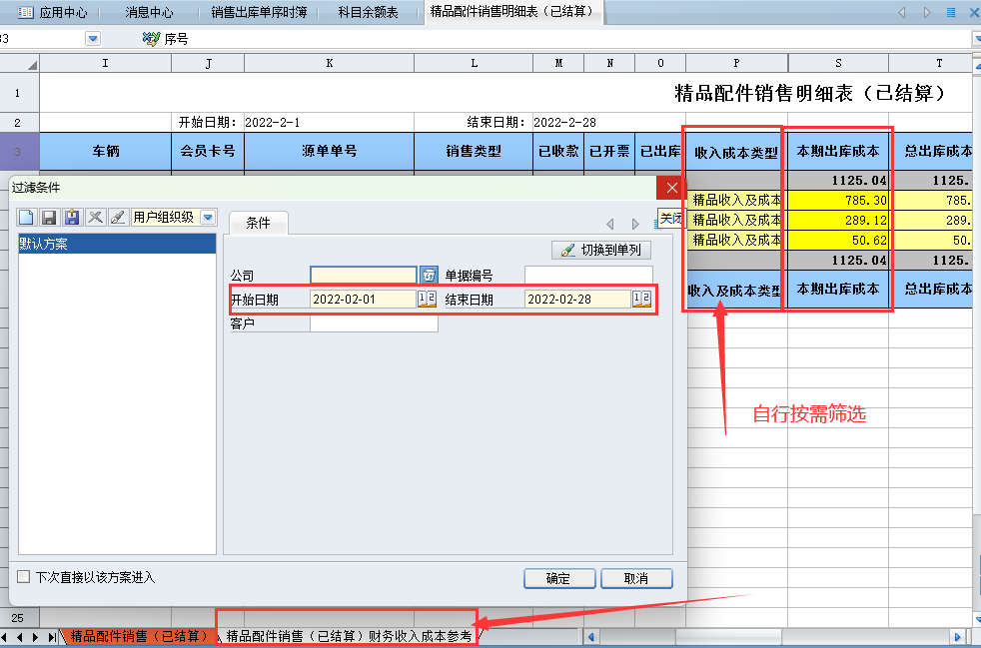Enable 下次直接以该方案进入 checkbox
Image resolution: width=981 pixels, height=648 pixels.
coord(24,577)
